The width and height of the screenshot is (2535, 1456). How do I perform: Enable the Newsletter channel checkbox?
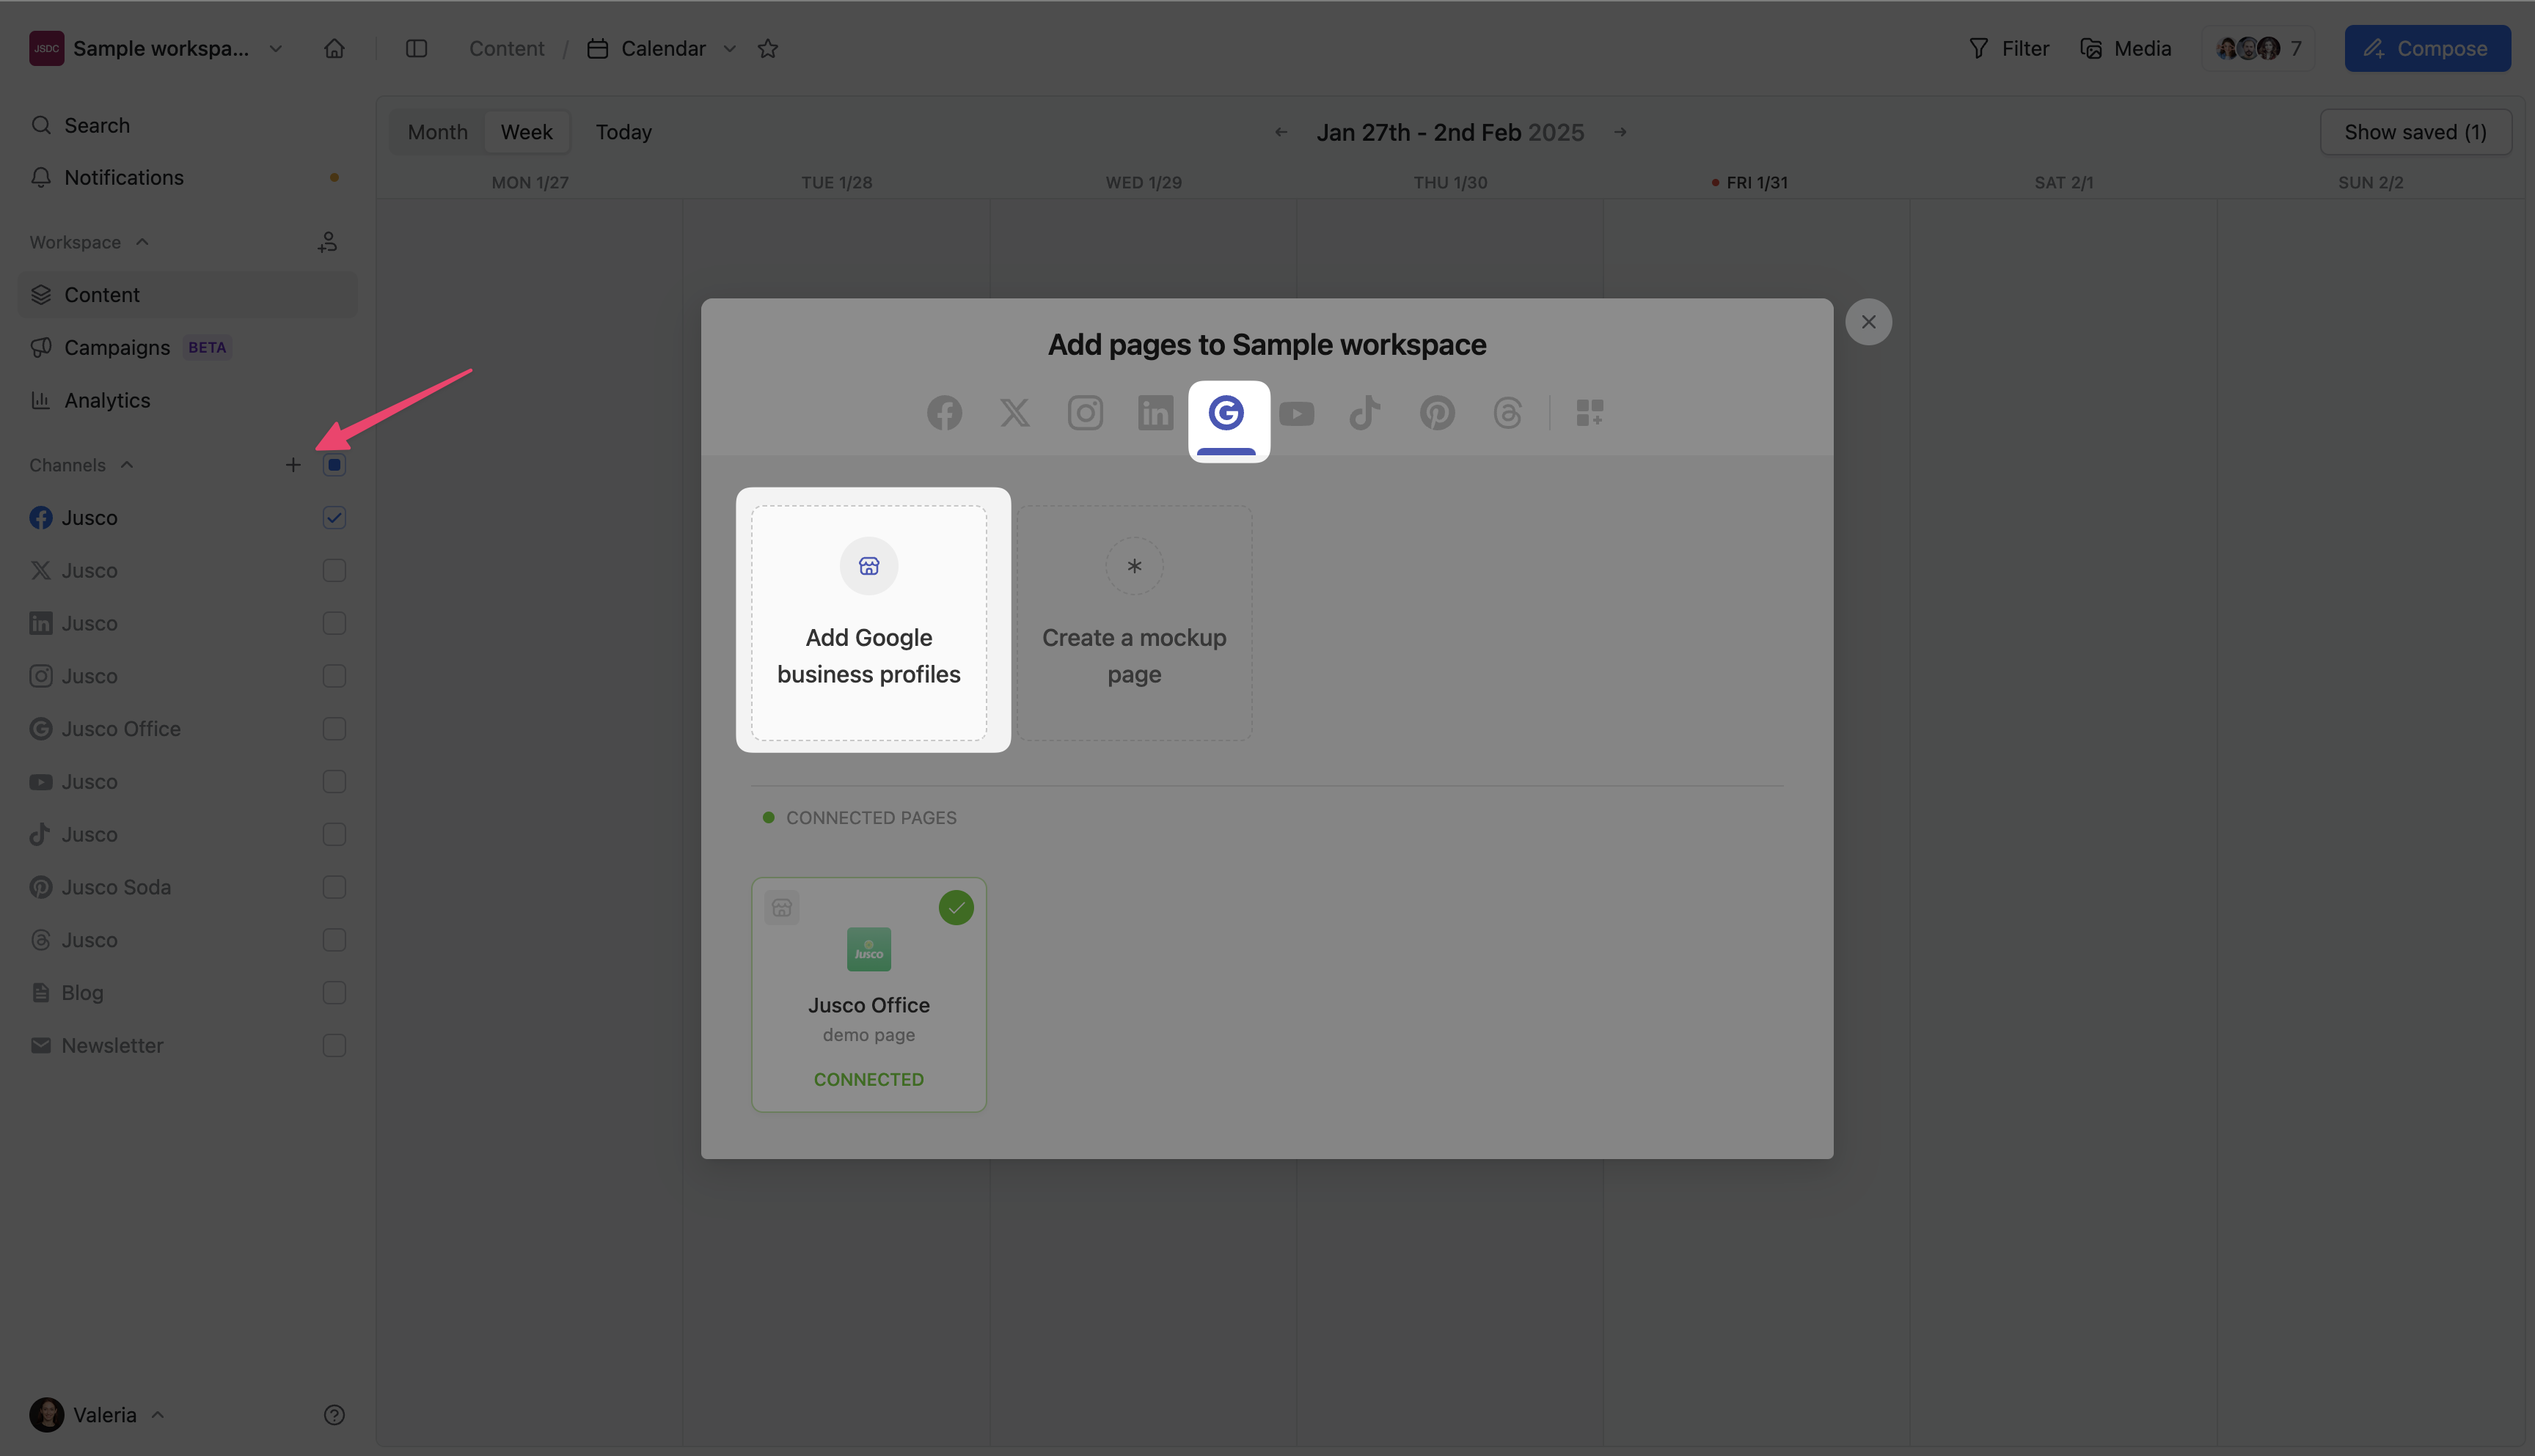[x=334, y=1045]
